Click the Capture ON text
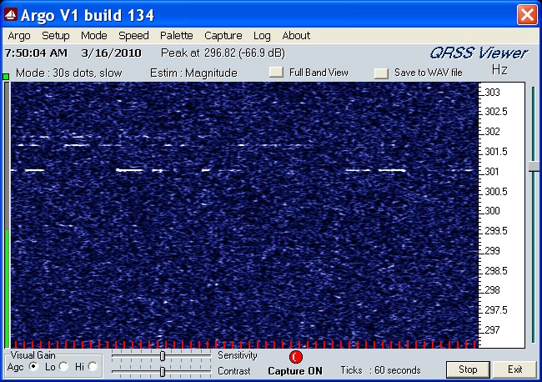 point(295,371)
